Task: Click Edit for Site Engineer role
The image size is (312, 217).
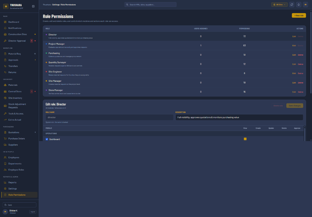Action: click(x=294, y=73)
